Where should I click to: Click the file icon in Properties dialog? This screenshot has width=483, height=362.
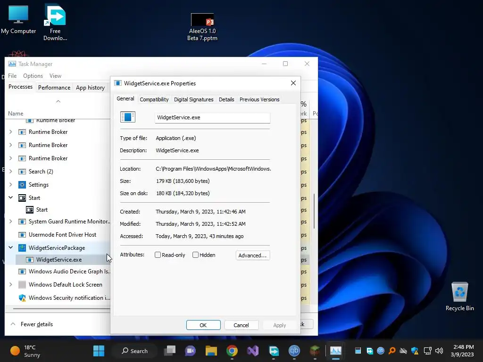[x=127, y=117]
